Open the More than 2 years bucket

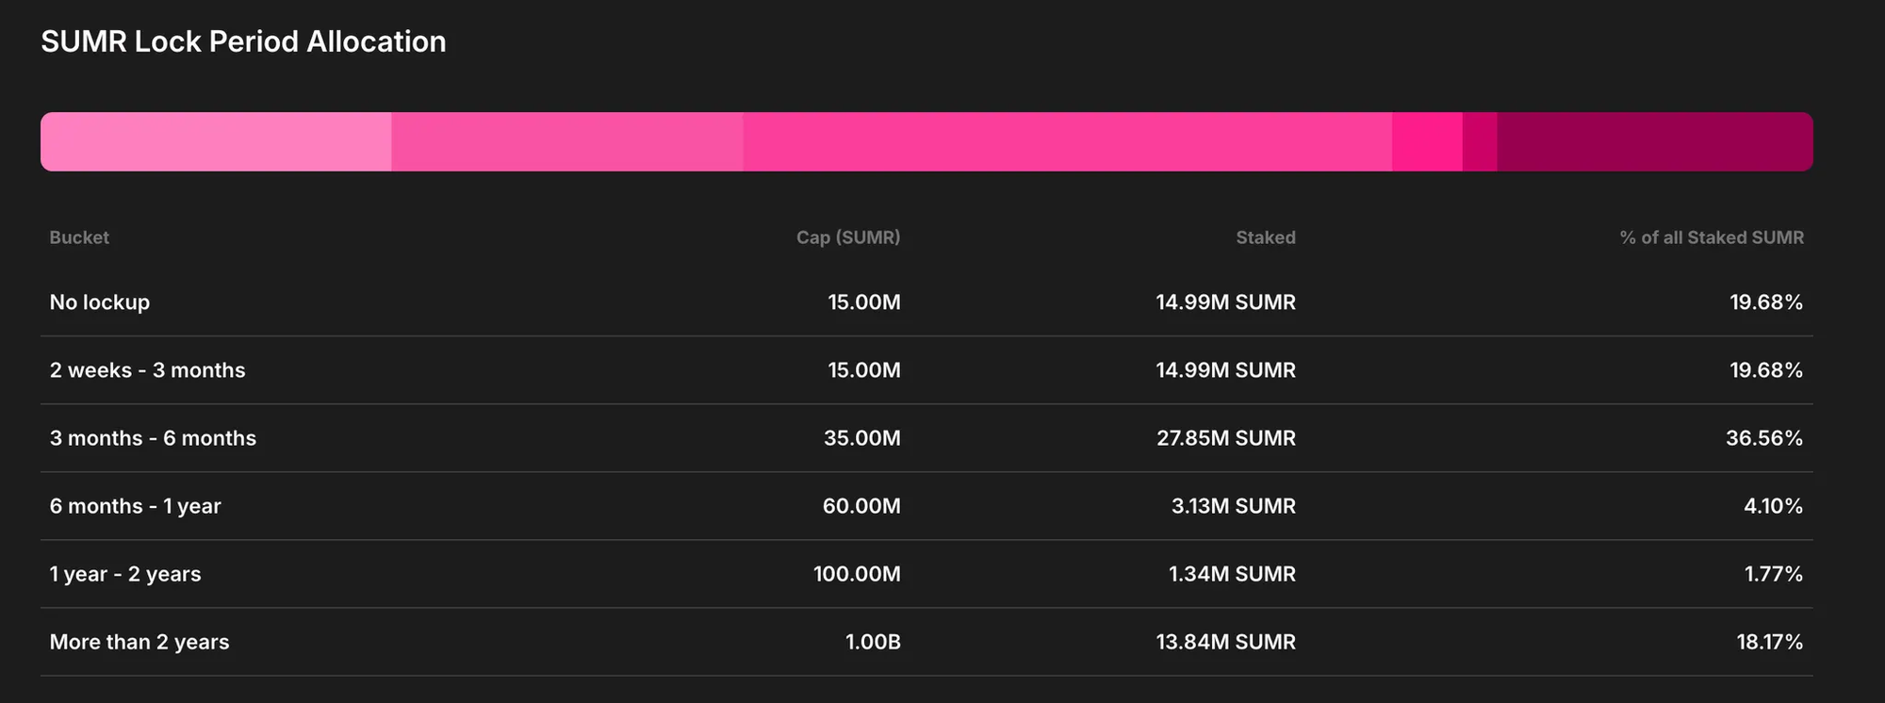point(139,642)
